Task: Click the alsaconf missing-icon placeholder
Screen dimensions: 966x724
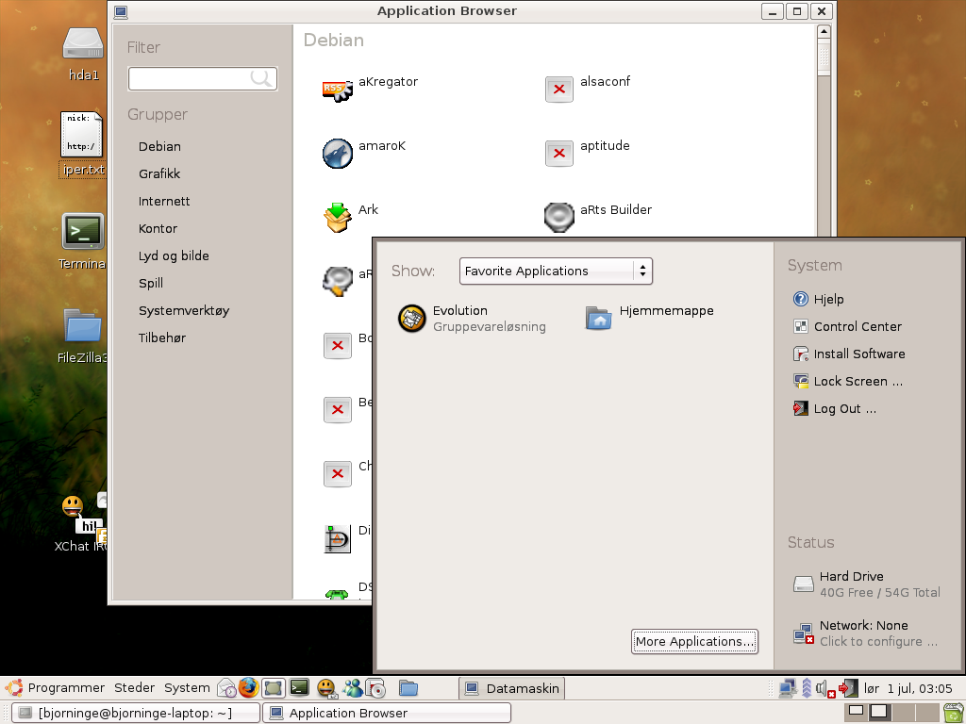Action: tap(559, 90)
